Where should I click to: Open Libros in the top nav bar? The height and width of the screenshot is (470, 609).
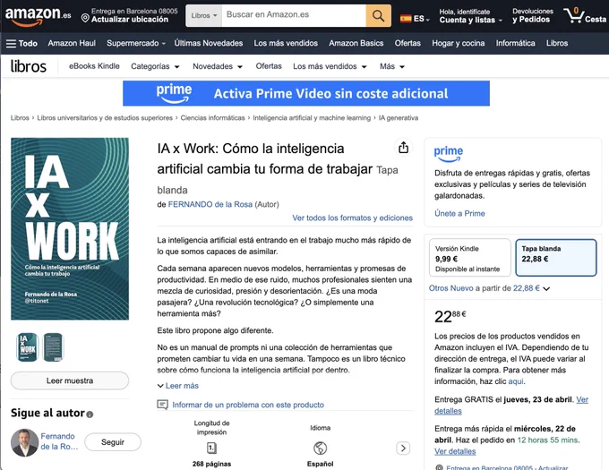(x=557, y=43)
